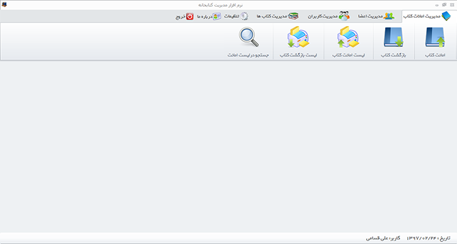The width and height of the screenshot is (457, 244).
Task: Click the magnifying glass search icon
Action: point(248,37)
